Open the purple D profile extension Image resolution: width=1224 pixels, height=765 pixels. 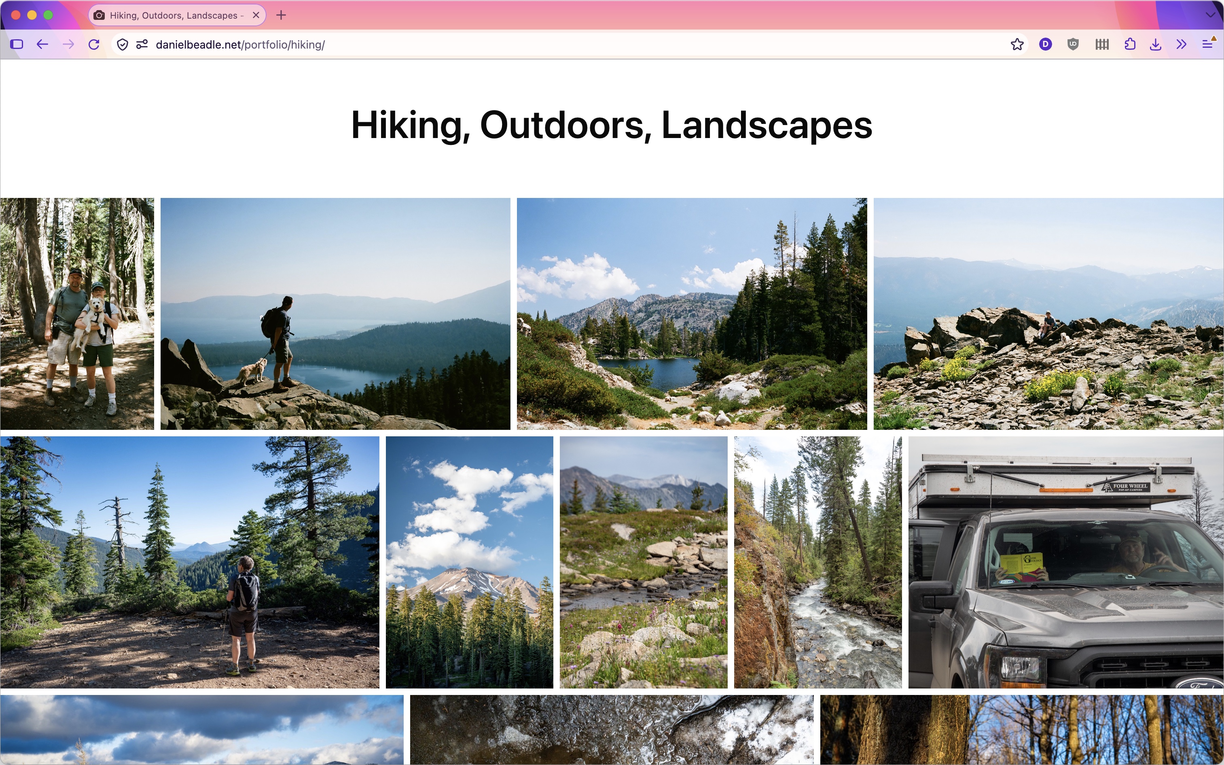[1046, 45]
